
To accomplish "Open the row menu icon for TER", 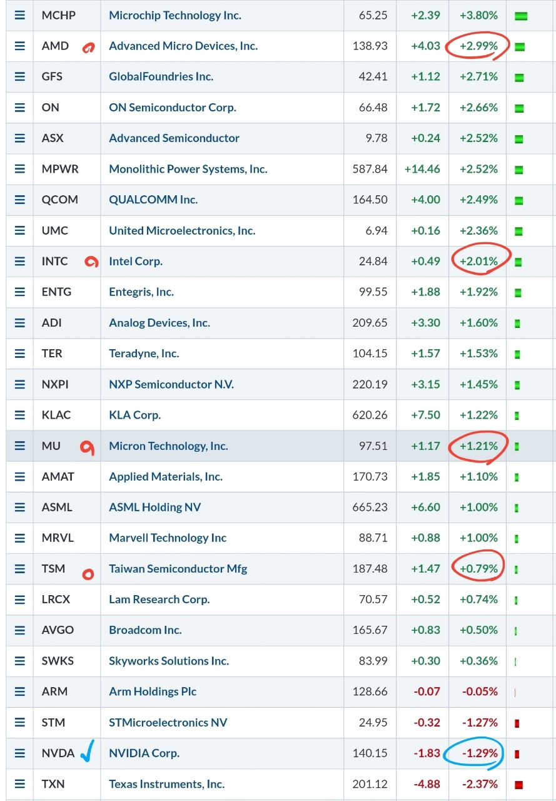I will pyautogui.click(x=20, y=354).
